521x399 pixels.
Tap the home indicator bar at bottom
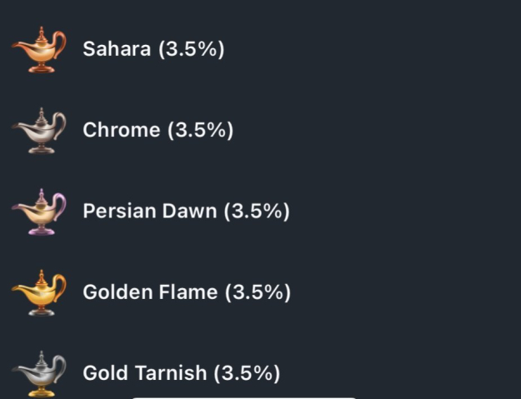point(243,397)
